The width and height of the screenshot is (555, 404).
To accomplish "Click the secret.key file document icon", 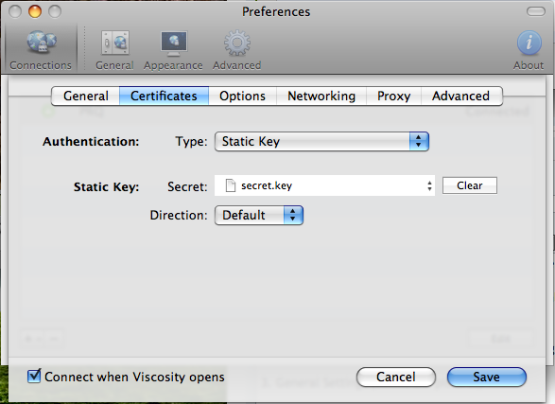I will pos(231,185).
